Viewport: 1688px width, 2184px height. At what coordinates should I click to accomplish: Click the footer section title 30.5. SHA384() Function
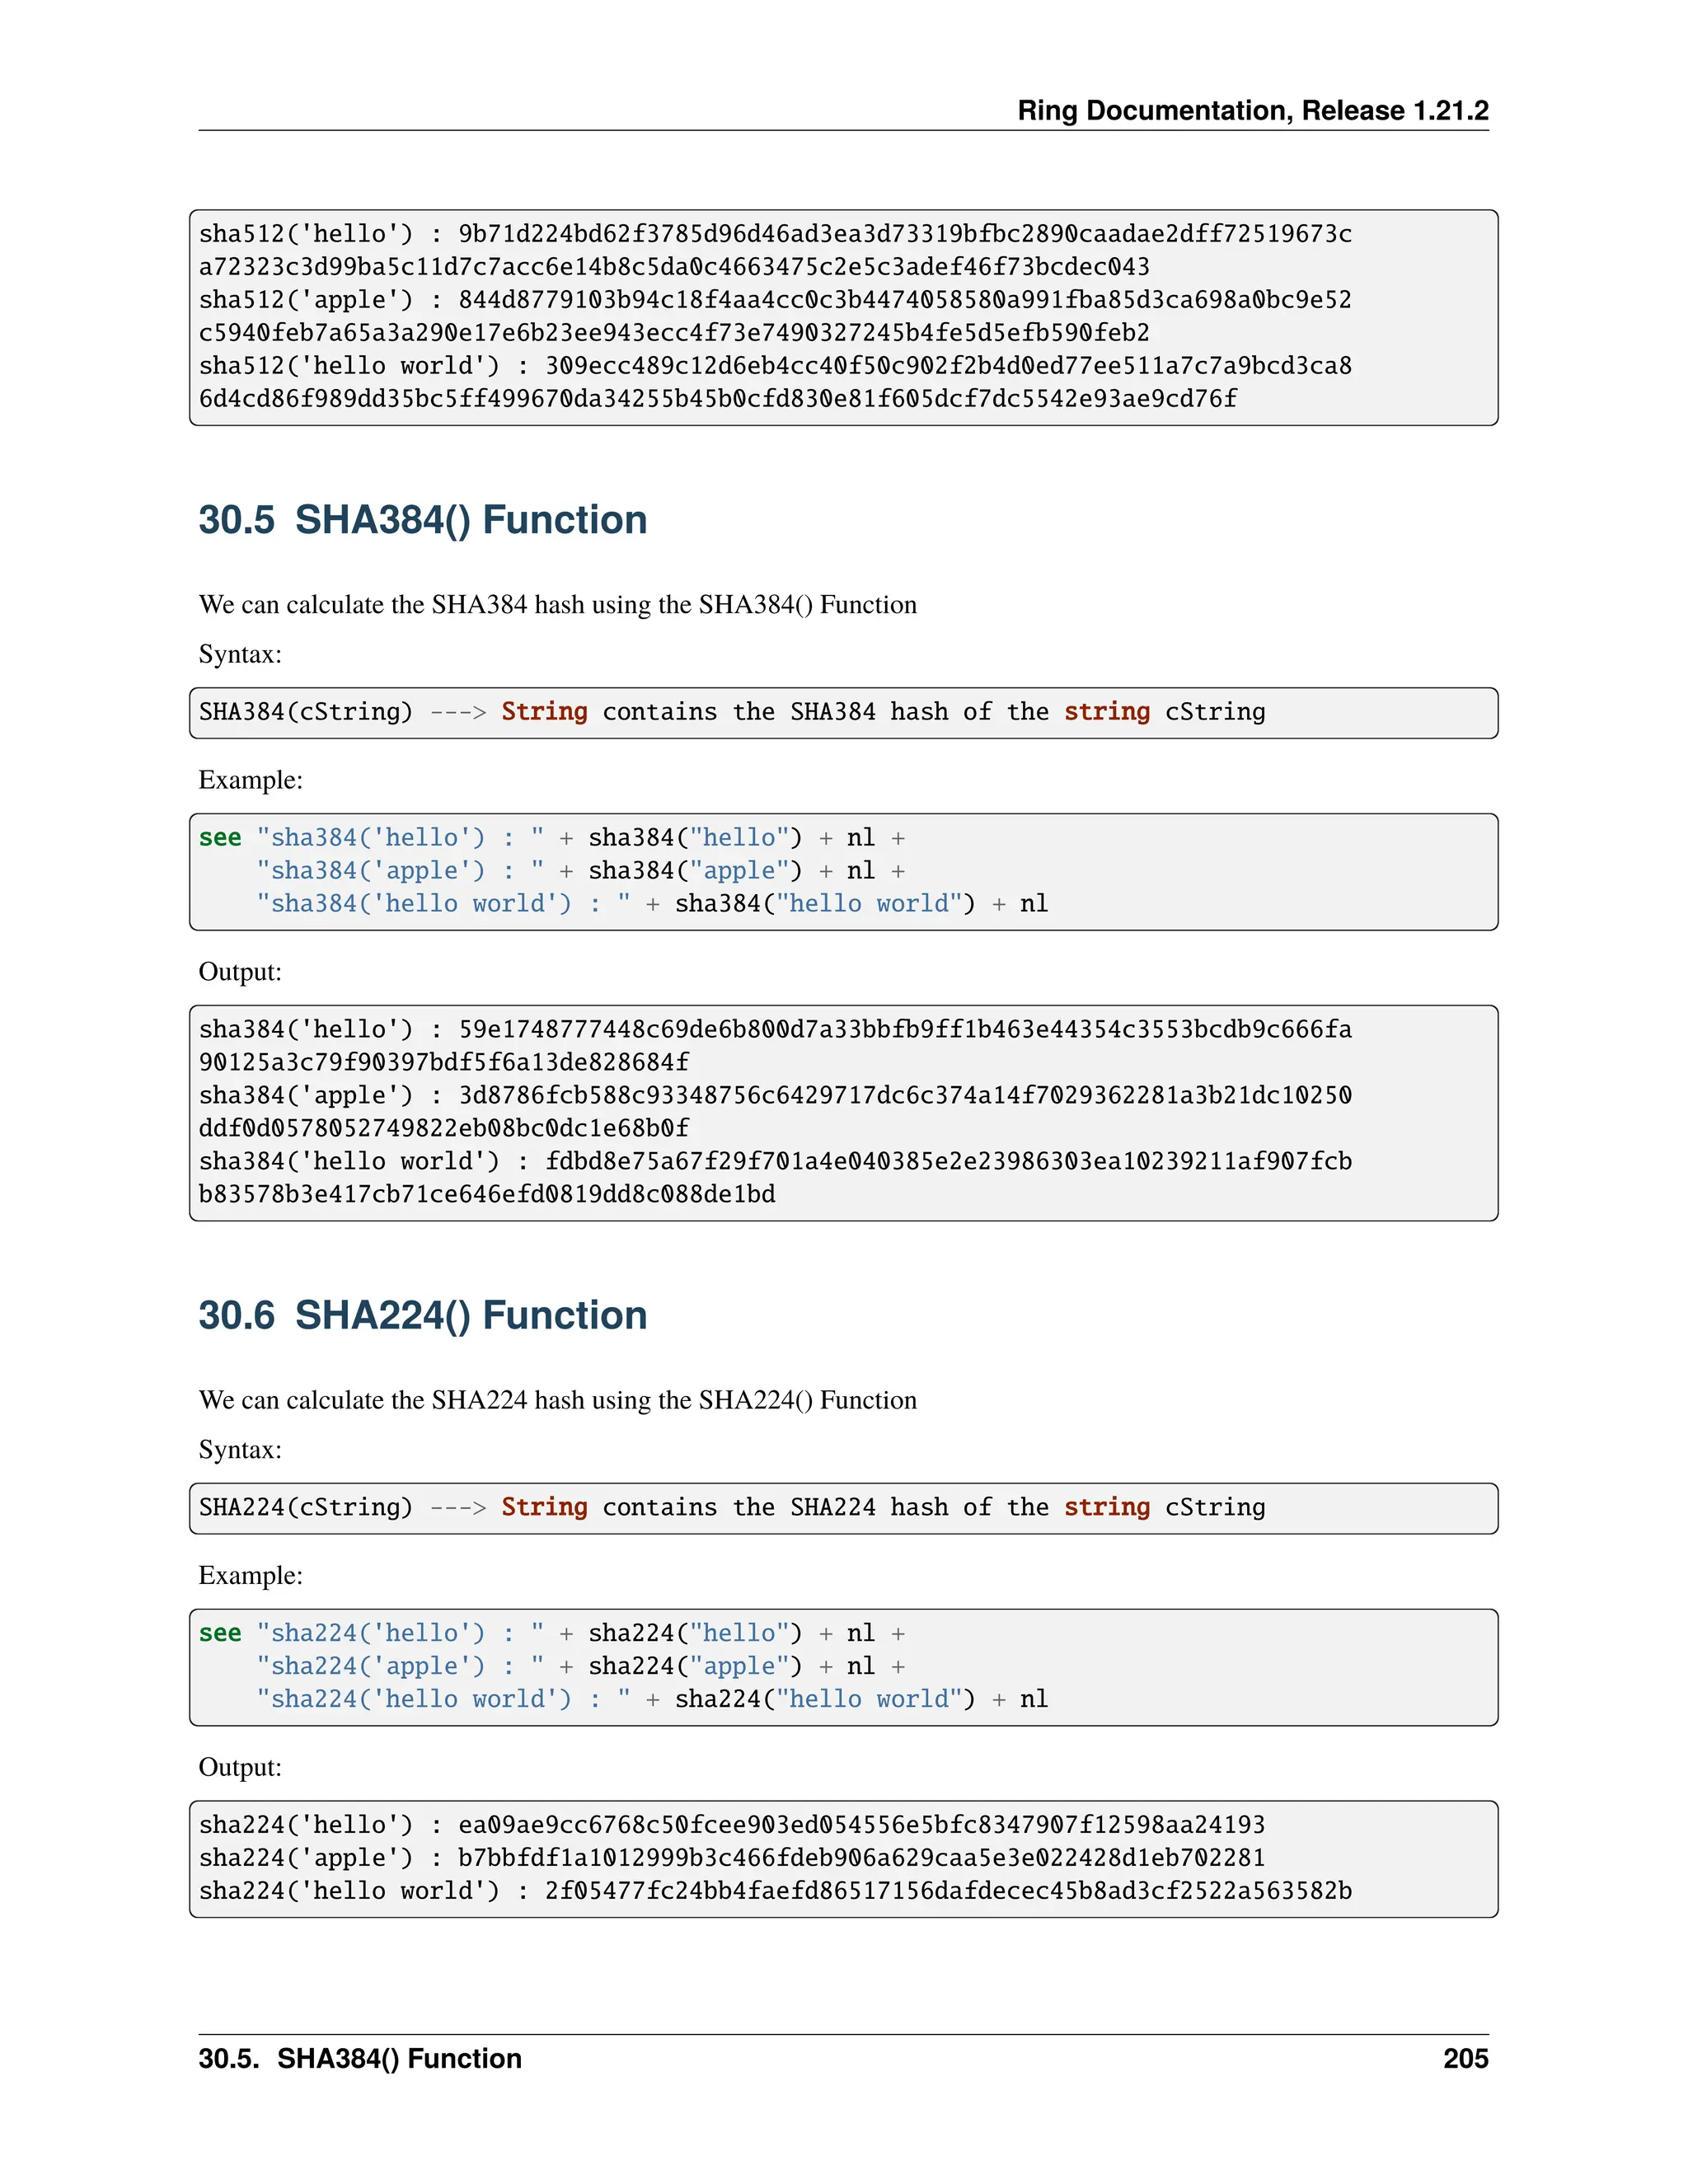click(360, 2058)
